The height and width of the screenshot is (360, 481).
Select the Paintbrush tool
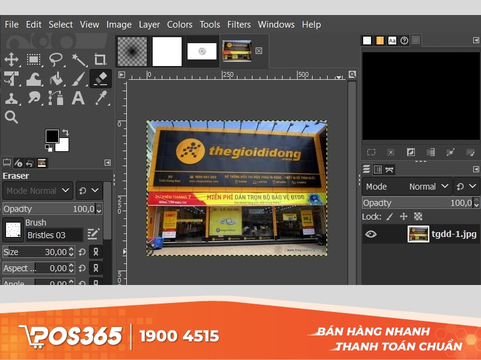[79, 79]
